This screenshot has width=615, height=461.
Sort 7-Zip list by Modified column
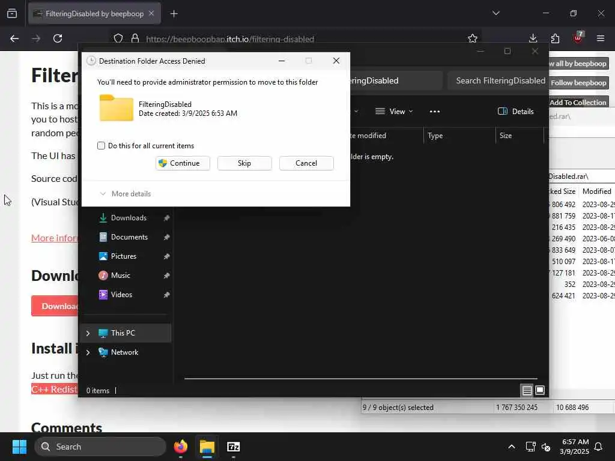pos(596,191)
